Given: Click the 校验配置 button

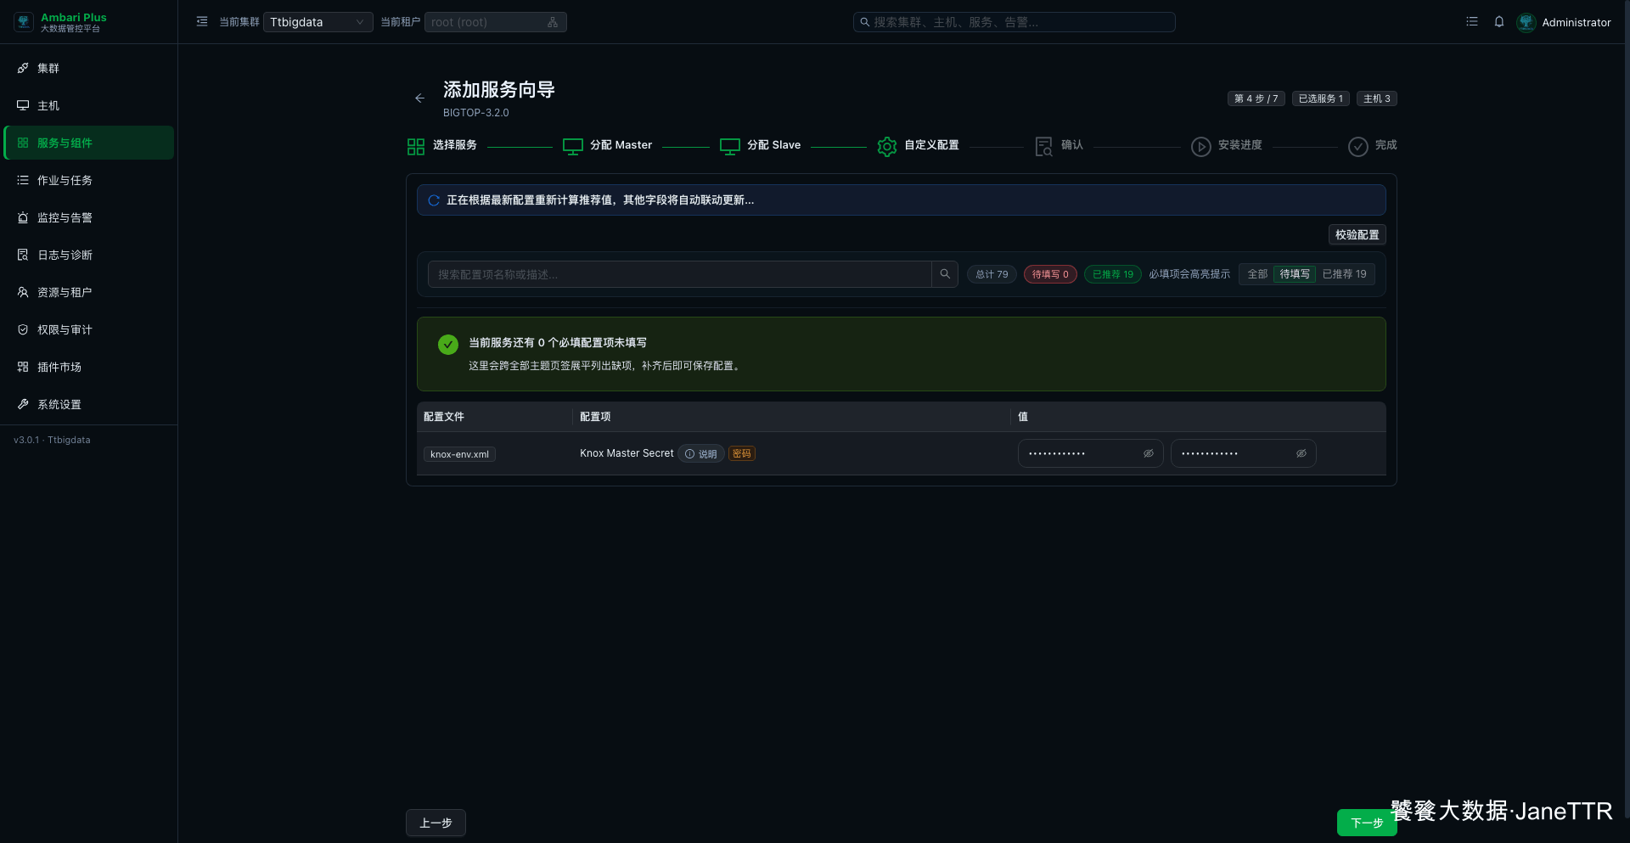Looking at the screenshot, I should pyautogui.click(x=1357, y=234).
